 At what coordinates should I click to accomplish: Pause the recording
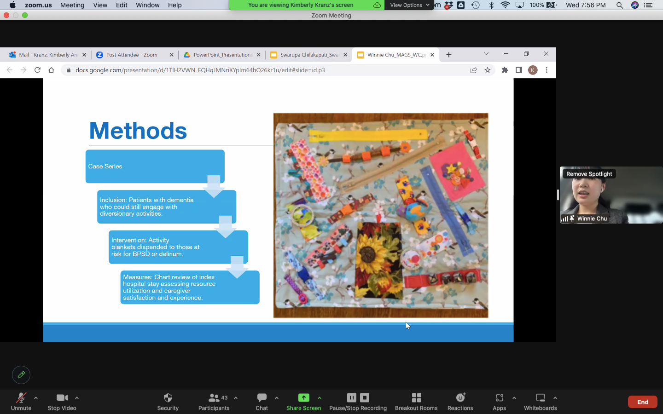coord(351,397)
